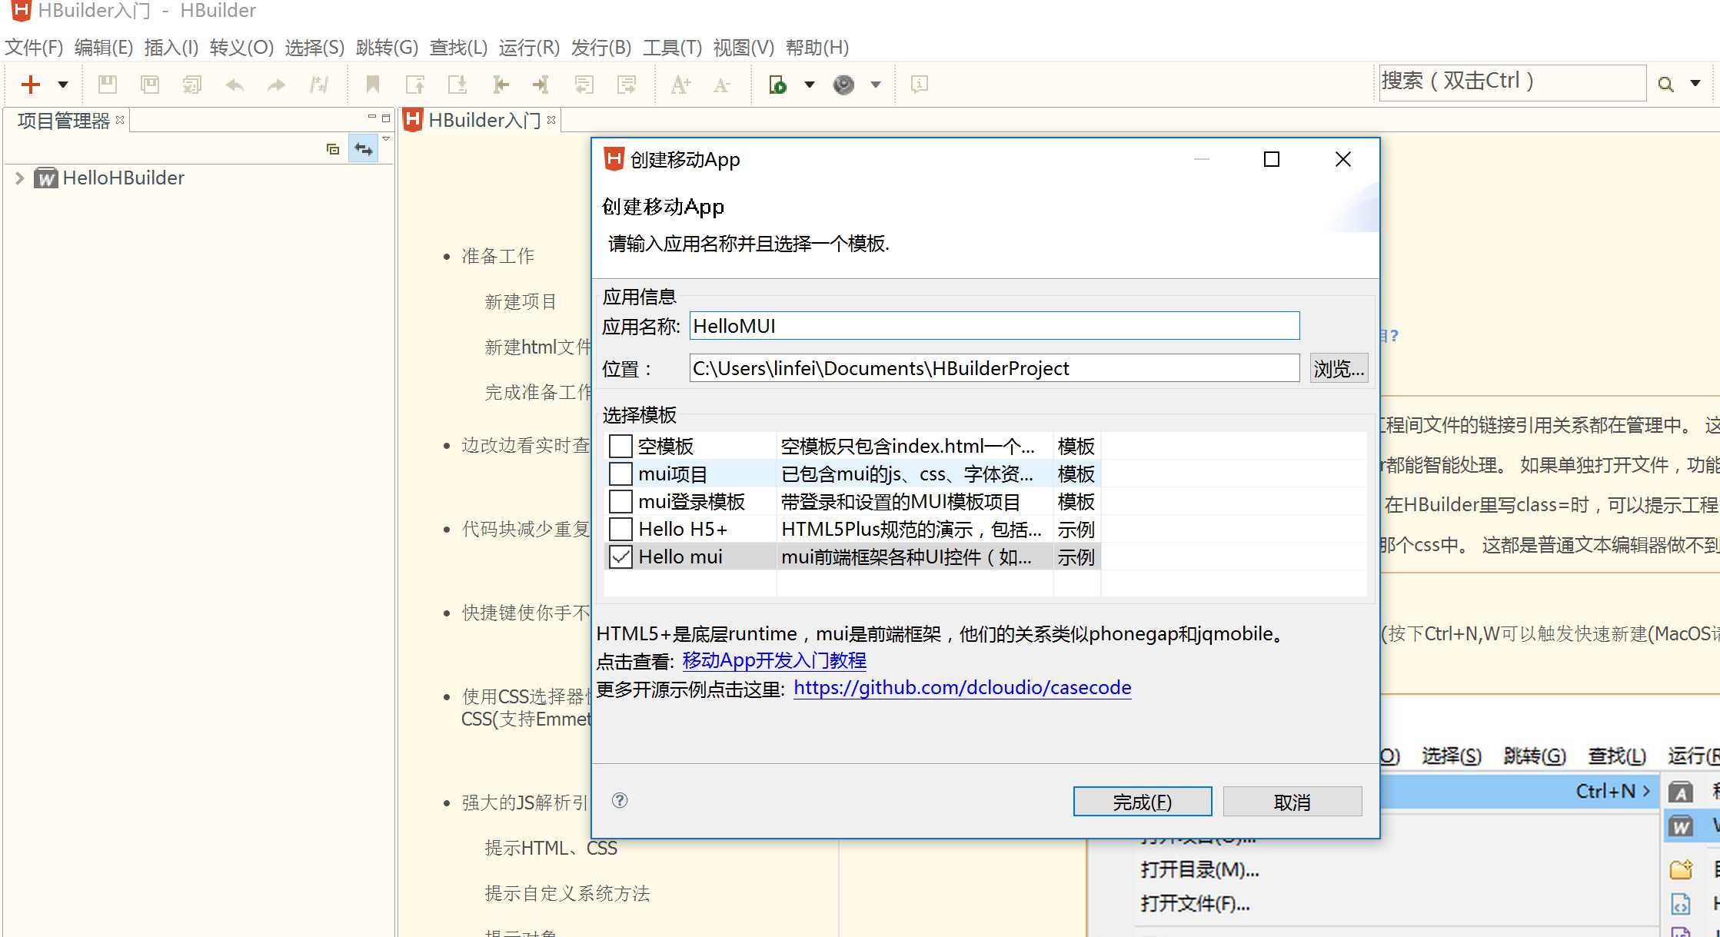Click the 完成(F) finish button

click(1142, 802)
